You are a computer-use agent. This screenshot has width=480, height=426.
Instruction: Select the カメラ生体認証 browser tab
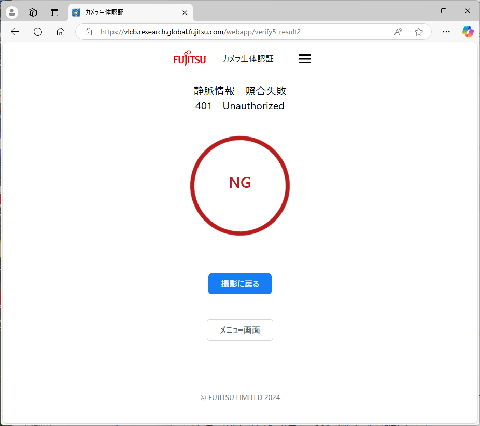[x=131, y=12]
